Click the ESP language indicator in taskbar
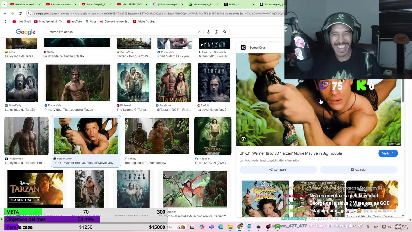 [x=376, y=227]
